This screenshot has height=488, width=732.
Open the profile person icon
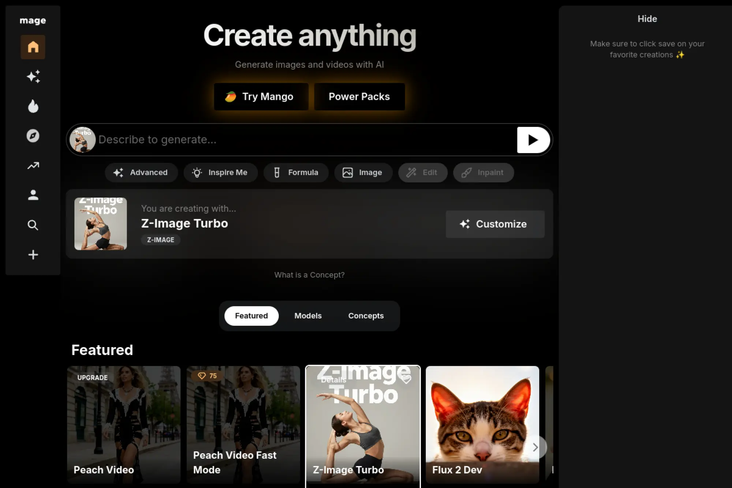[33, 195]
